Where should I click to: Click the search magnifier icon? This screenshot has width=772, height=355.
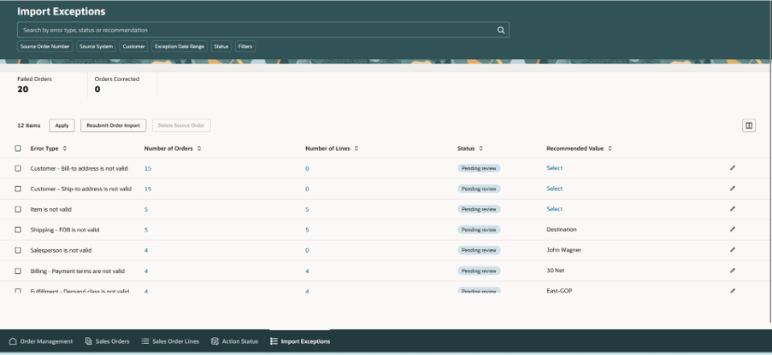click(501, 30)
